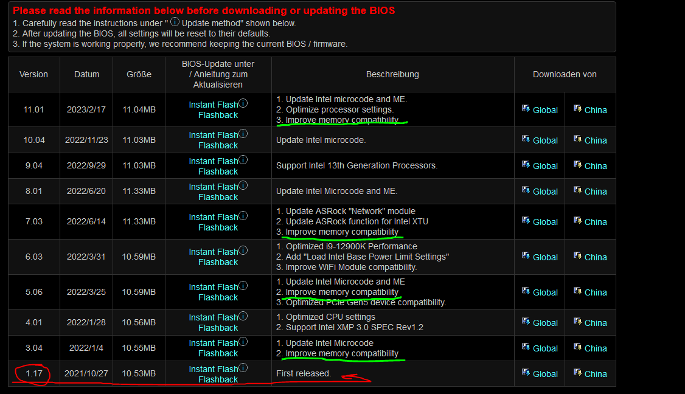The height and width of the screenshot is (394, 685).
Task: Click the Global download icon for BIOS 1.17
Action: click(x=526, y=372)
